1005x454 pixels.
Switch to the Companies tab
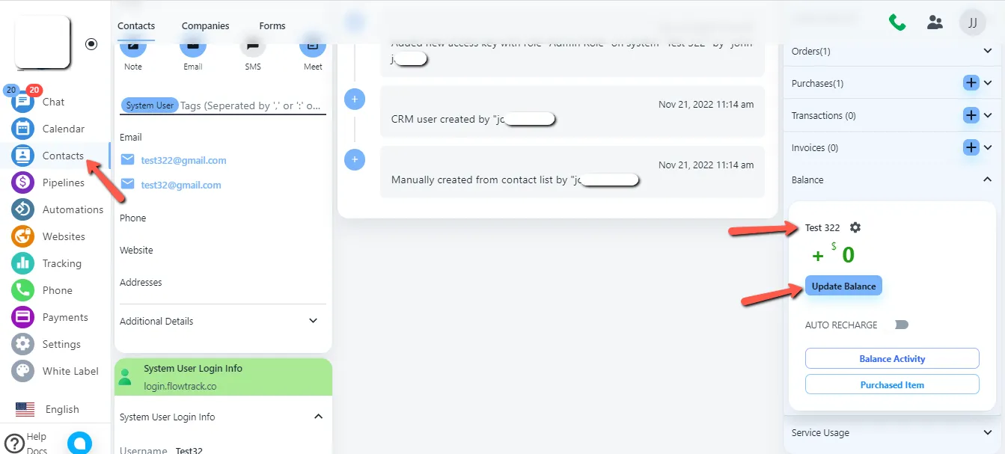[x=206, y=25]
